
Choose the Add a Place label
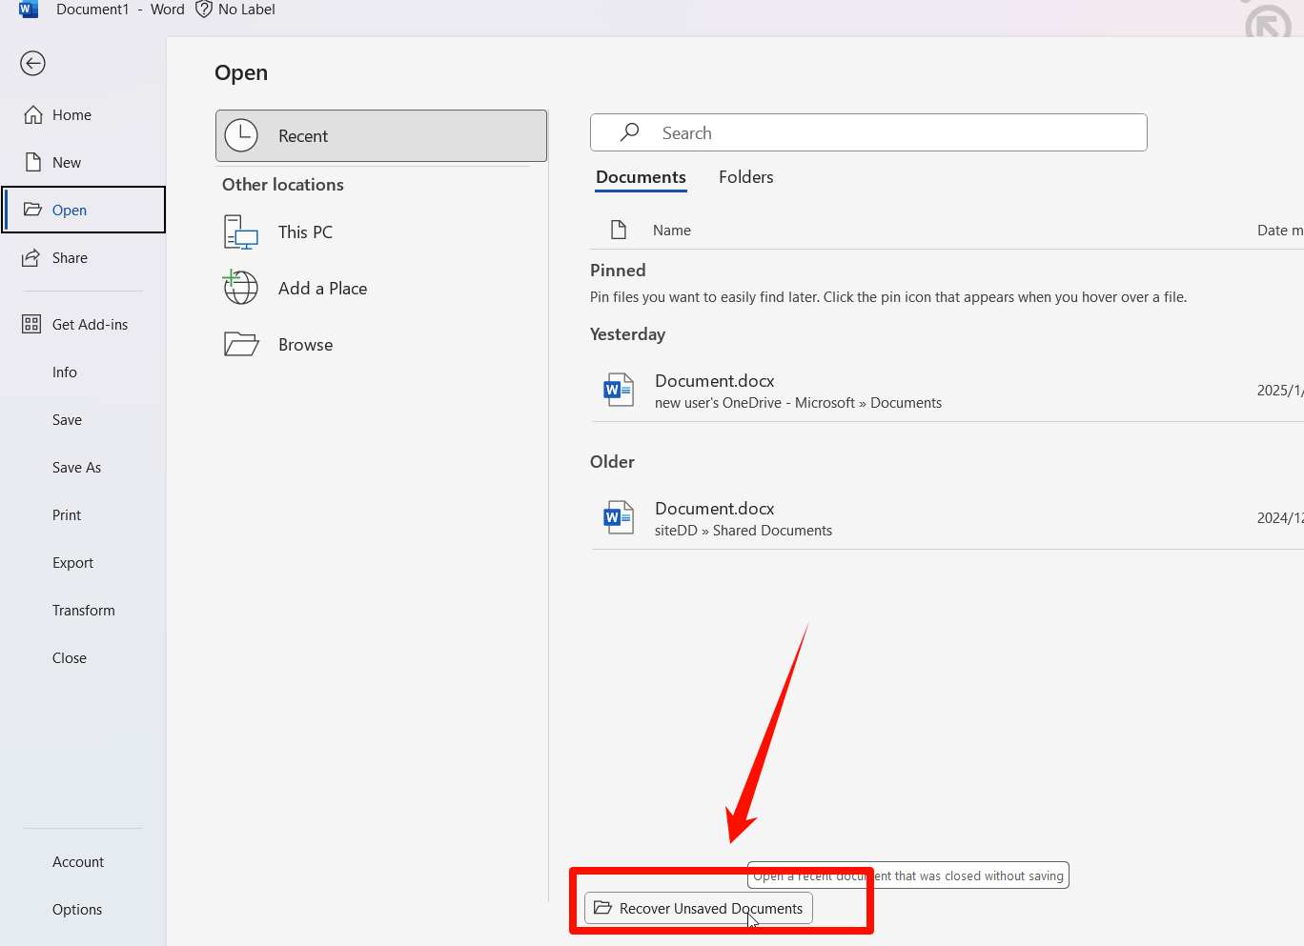[x=322, y=289]
